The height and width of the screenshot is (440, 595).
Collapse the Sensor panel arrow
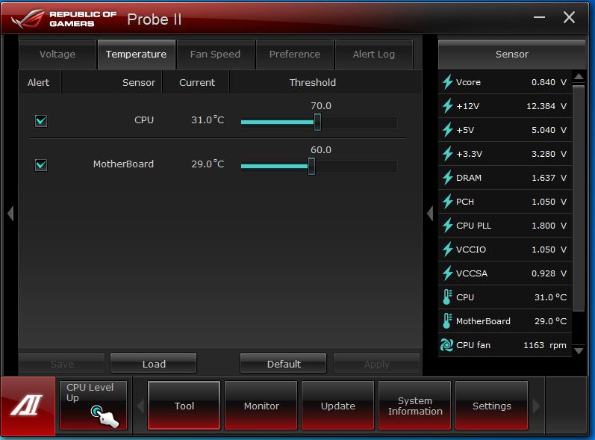430,214
